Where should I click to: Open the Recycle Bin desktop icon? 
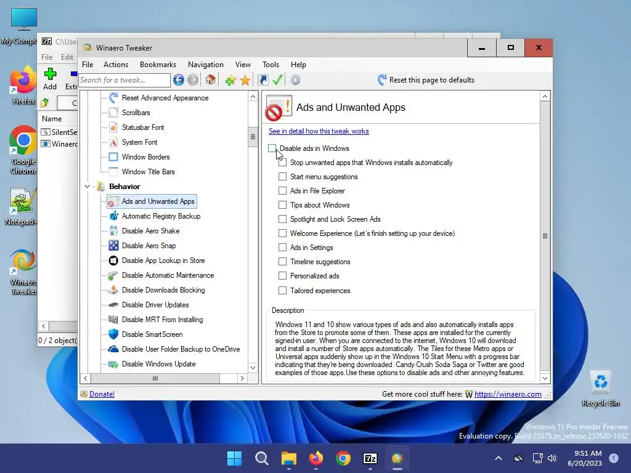pyautogui.click(x=600, y=389)
